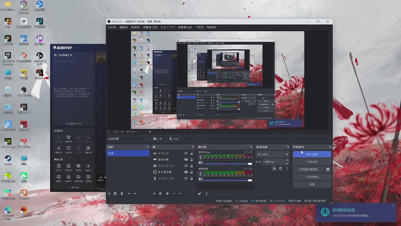
Task: Move the scene down with the Scenes panel arrow
Action: [135, 194]
